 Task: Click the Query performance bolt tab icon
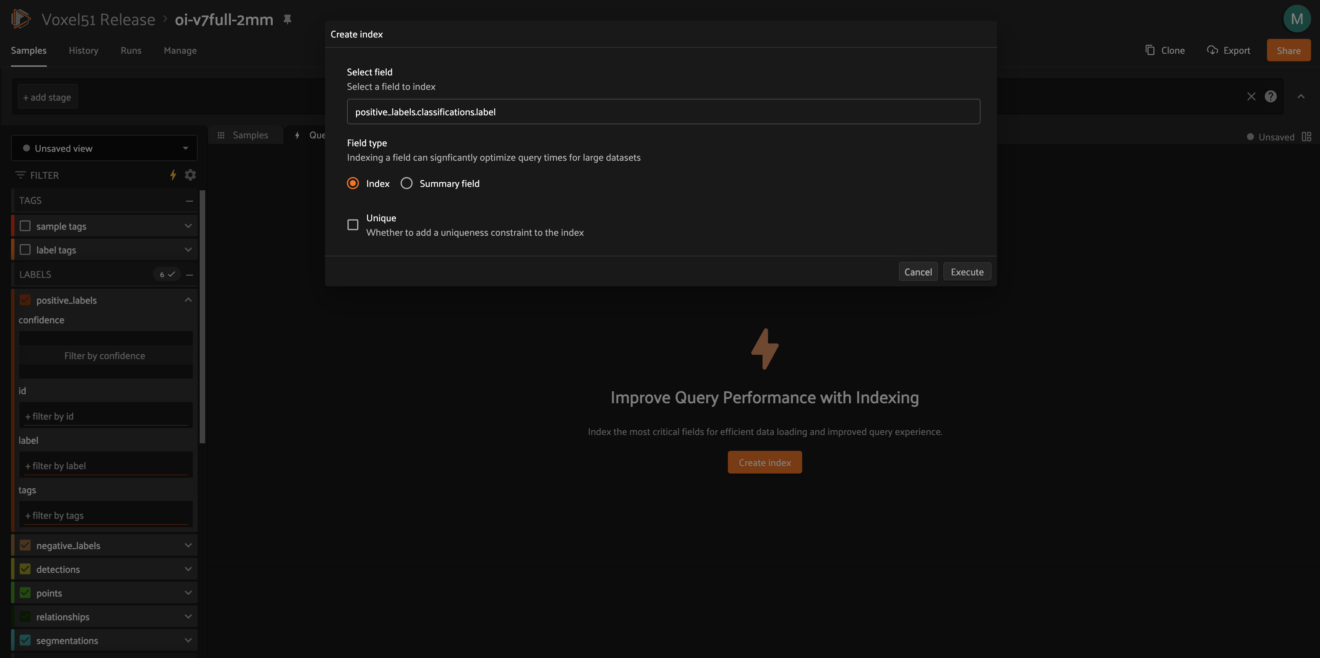click(297, 135)
